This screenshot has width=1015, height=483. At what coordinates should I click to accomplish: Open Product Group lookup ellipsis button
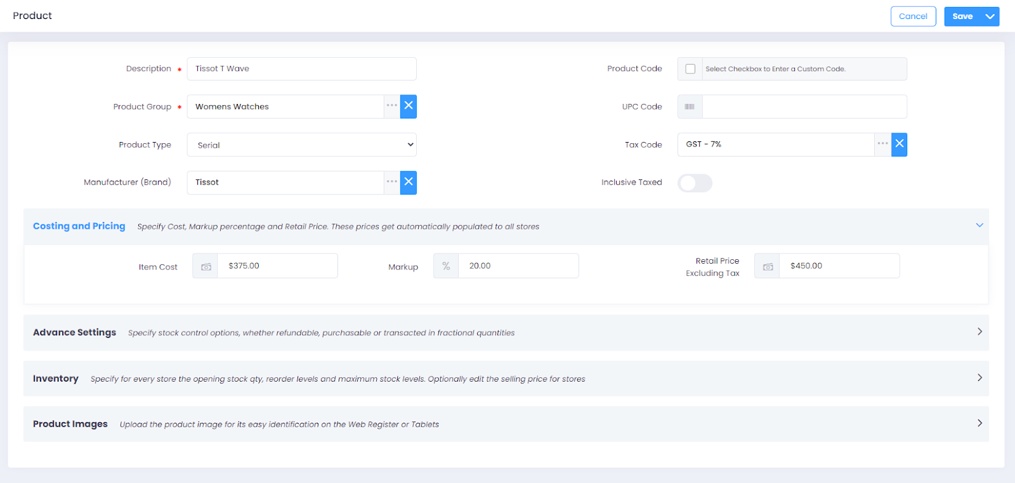point(392,106)
